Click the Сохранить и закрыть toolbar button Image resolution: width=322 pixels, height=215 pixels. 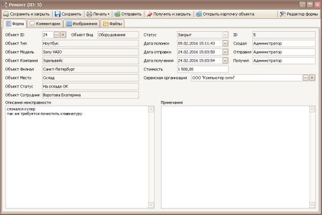pyautogui.click(x=26, y=13)
